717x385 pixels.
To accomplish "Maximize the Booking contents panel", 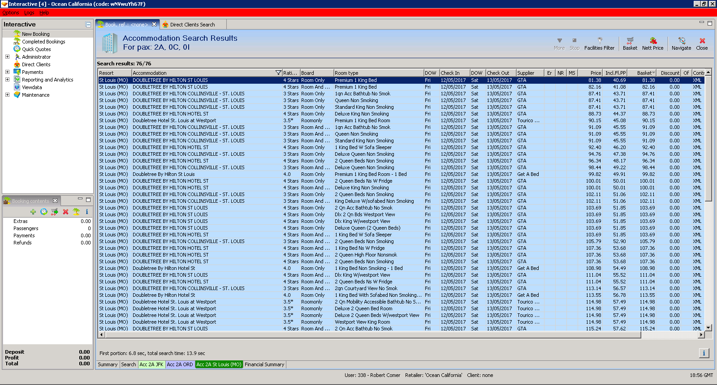I will (x=88, y=200).
